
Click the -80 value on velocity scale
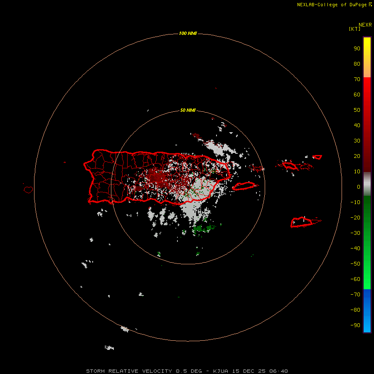click(355, 310)
